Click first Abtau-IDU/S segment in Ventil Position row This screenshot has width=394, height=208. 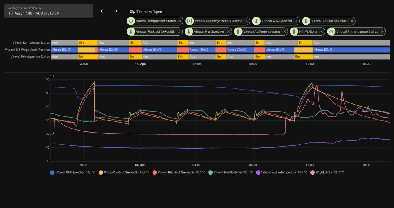point(64,50)
